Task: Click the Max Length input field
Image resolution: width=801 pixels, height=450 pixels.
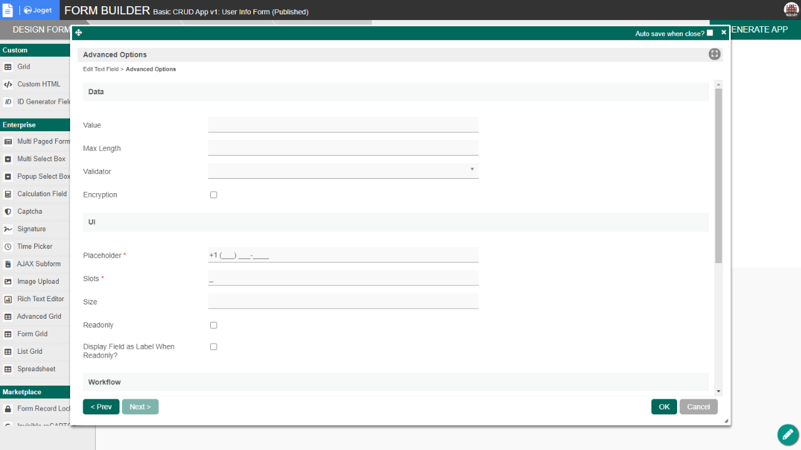Action: 343,148
